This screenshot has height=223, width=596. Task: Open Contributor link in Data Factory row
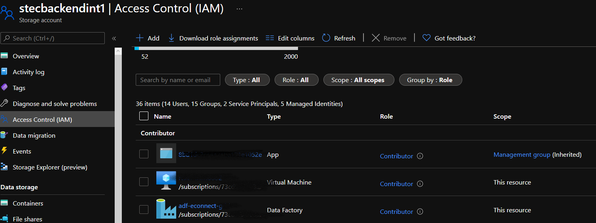pos(396,211)
